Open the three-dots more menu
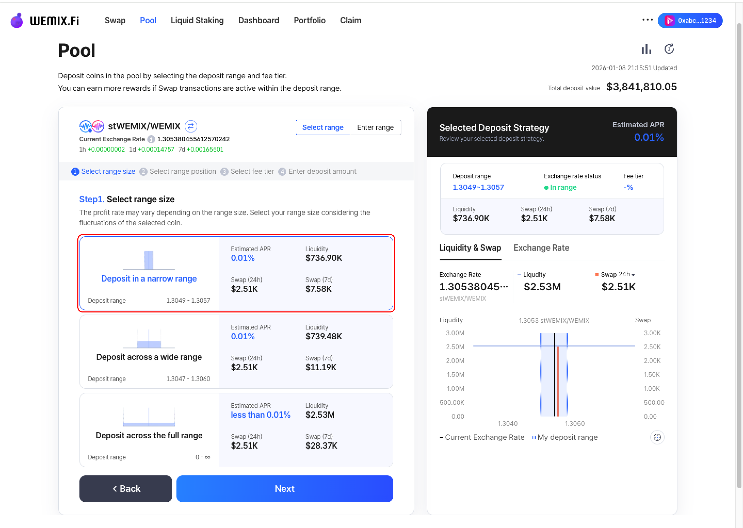This screenshot has width=743, height=528. pyautogui.click(x=647, y=20)
